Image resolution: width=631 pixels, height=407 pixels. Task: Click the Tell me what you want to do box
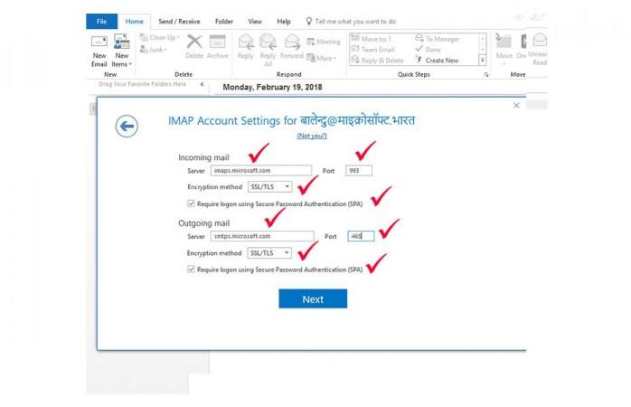tap(351, 22)
